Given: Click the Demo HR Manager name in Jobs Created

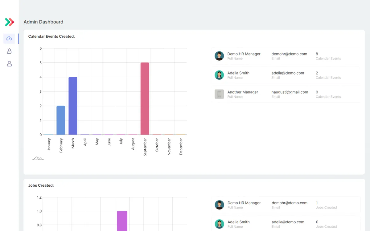Looking at the screenshot, I should pos(244,203).
